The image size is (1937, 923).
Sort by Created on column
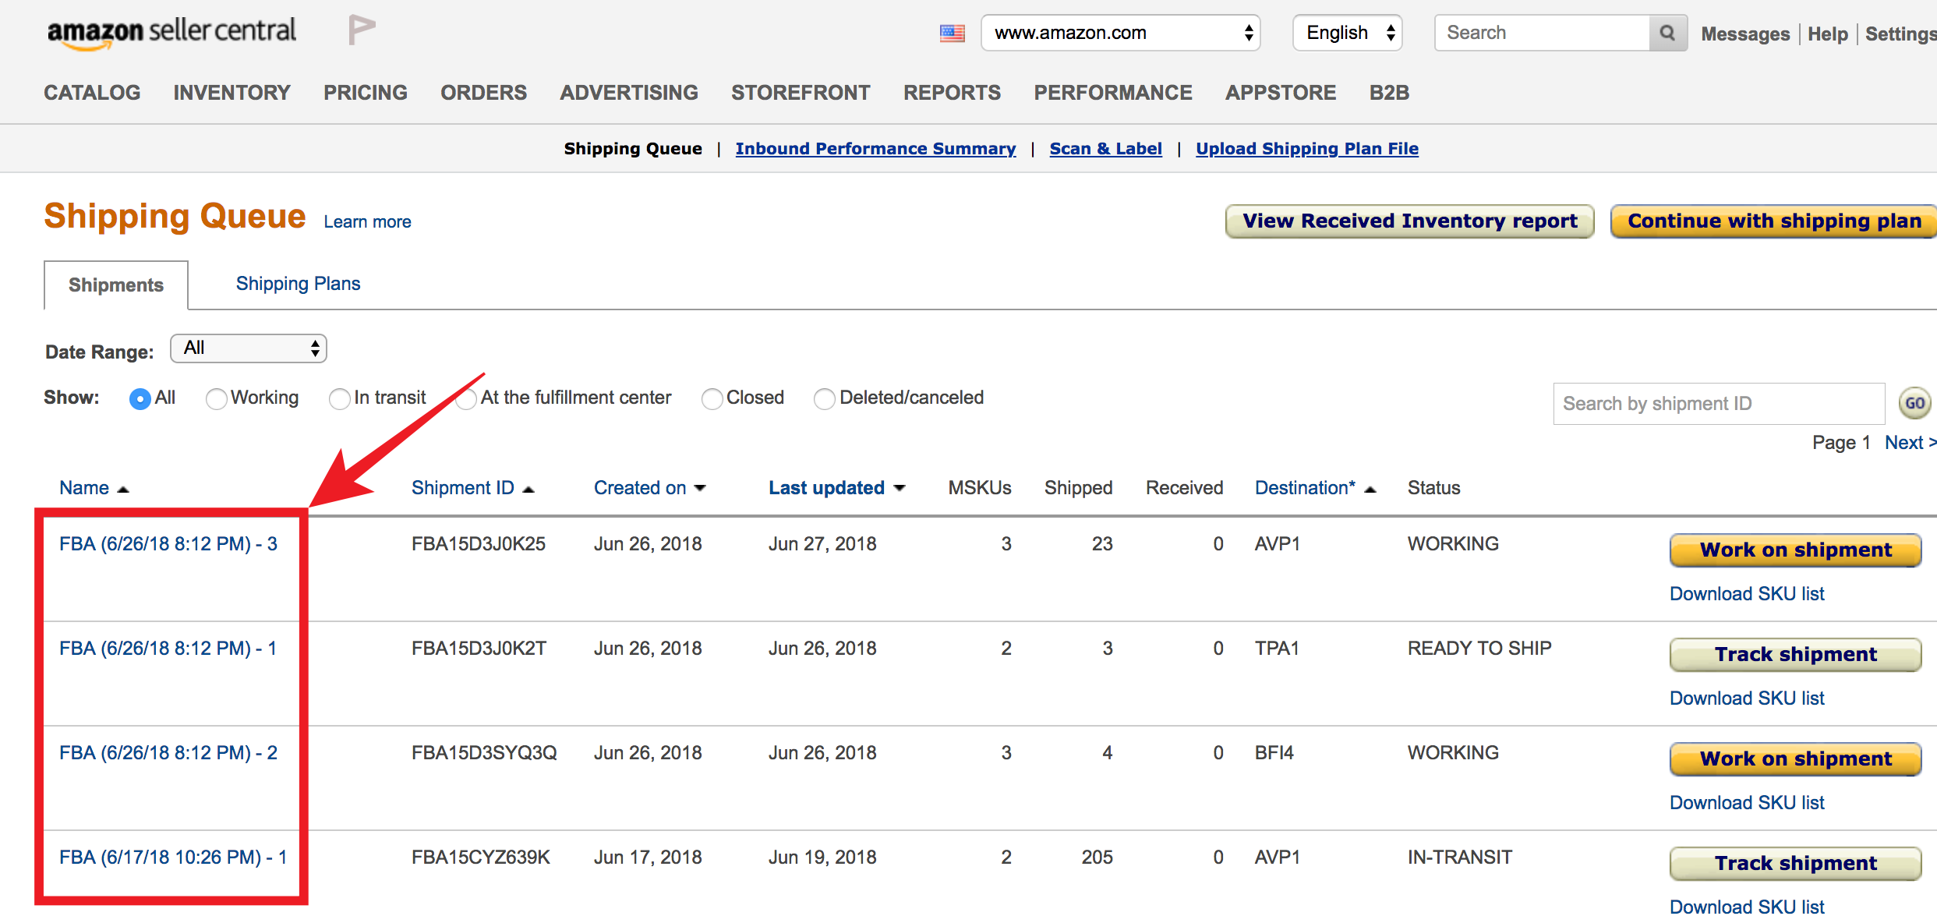(x=649, y=488)
